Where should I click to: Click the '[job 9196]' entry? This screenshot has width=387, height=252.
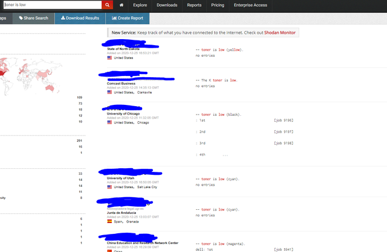click(284, 121)
